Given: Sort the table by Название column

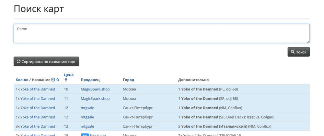Looking at the screenshot, I should click(x=41, y=80).
